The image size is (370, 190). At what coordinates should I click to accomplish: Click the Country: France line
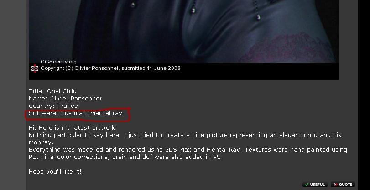click(x=53, y=106)
